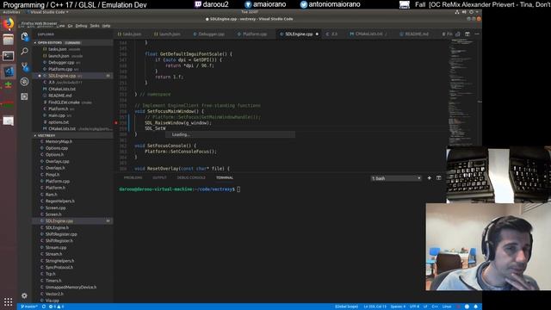Click the Visual Studio Code dock icon
This screenshot has height=310, width=551.
[8, 72]
